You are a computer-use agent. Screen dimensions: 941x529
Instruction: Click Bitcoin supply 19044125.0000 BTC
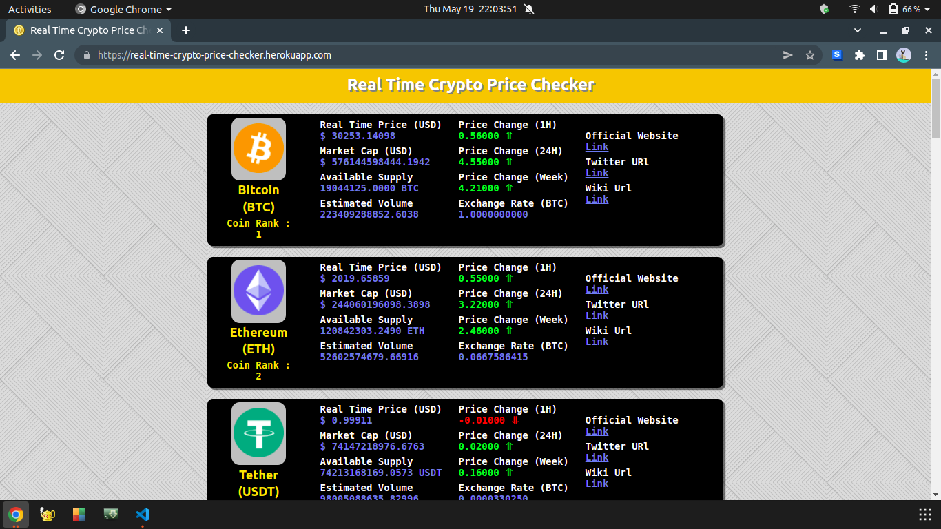pos(369,188)
